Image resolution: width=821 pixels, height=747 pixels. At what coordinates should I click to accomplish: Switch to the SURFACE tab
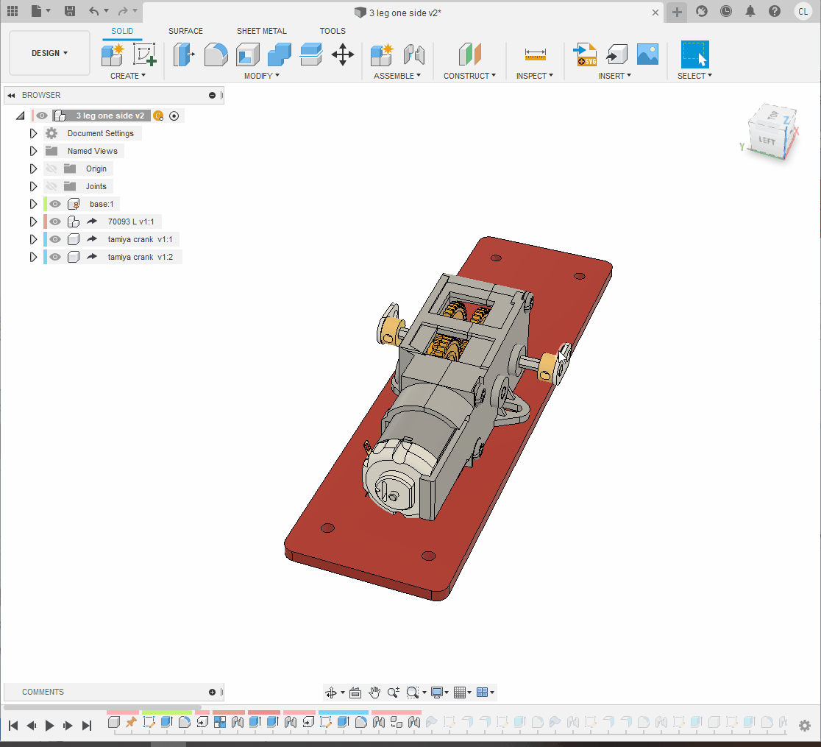(x=185, y=31)
